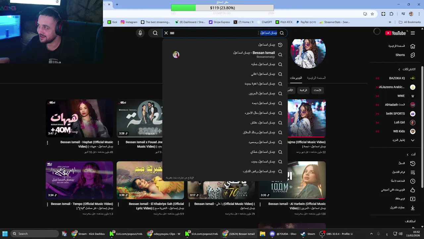The image size is (424, 239).
Task: Select suggestion بيسان اسماعيل نجمه
Action: point(225,103)
